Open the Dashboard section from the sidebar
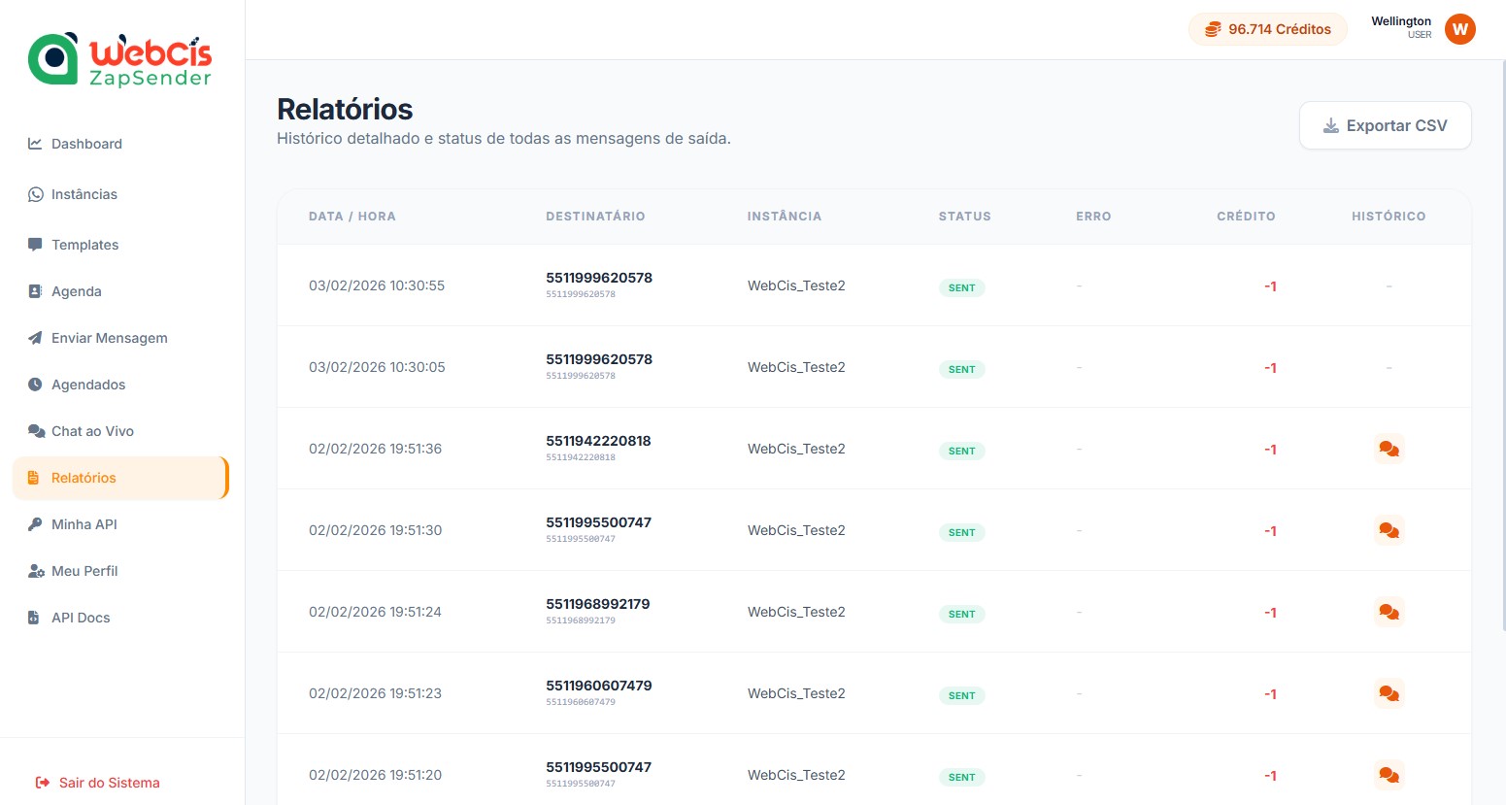Viewport: 1506px width, 805px height. [x=86, y=144]
